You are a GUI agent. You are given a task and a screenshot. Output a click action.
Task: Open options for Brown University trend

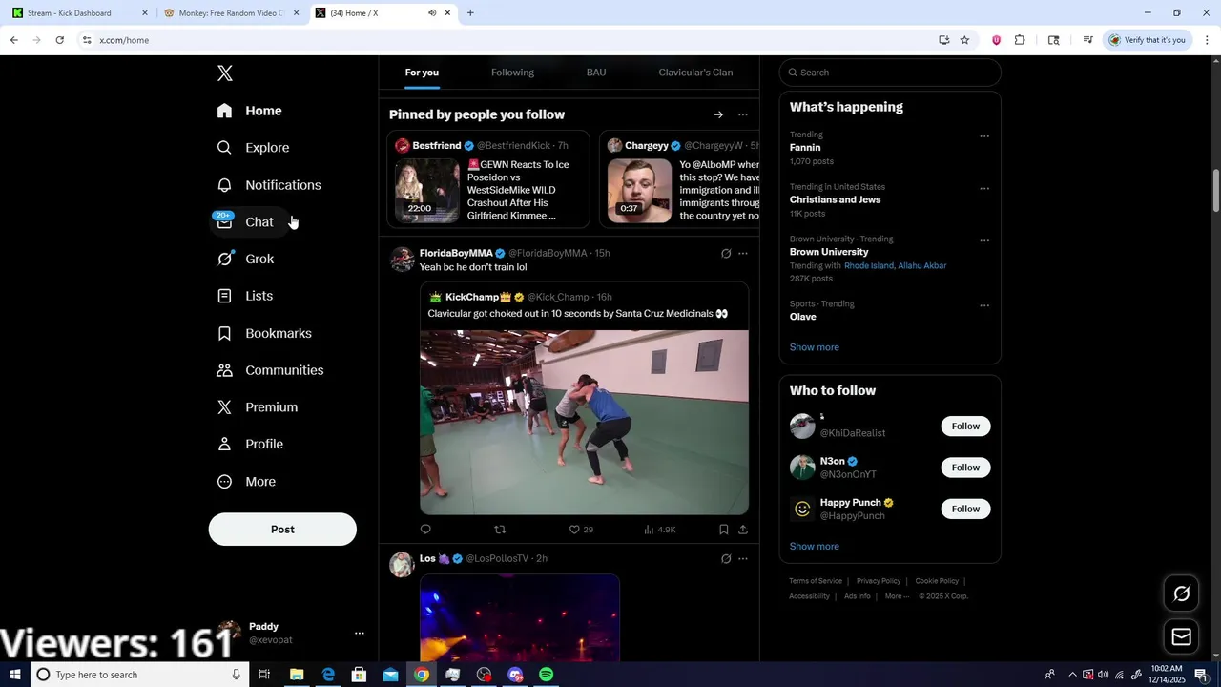(984, 240)
